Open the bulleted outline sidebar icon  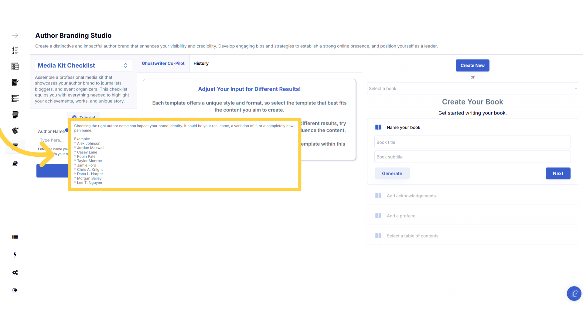pyautogui.click(x=15, y=98)
